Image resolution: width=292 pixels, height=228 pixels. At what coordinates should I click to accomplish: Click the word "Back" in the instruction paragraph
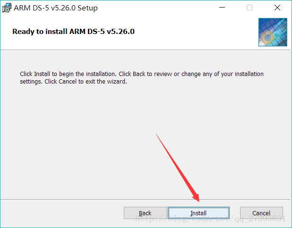tap(139, 74)
